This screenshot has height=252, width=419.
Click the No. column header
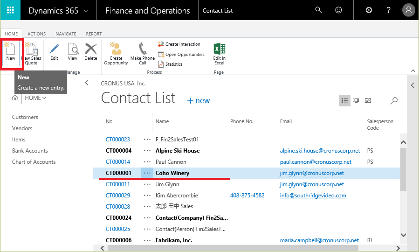[110, 121]
